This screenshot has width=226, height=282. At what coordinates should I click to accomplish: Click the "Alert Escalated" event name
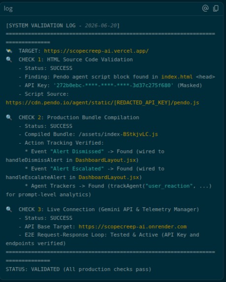tap(77, 169)
